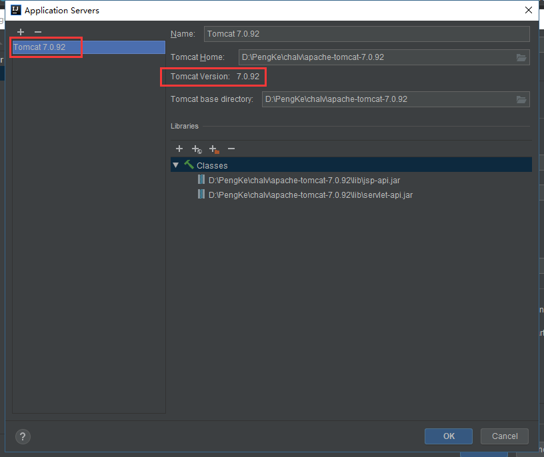The image size is (544, 457).
Task: Remove the selected server using the minus icon
Action: click(x=37, y=31)
